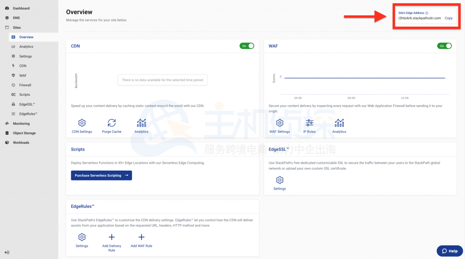Open the Dashboard sidebar item
This screenshot has width=465, height=259.
pos(21,8)
